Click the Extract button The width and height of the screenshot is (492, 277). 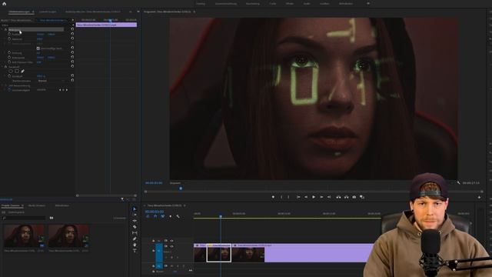pyautogui.click(x=347, y=197)
